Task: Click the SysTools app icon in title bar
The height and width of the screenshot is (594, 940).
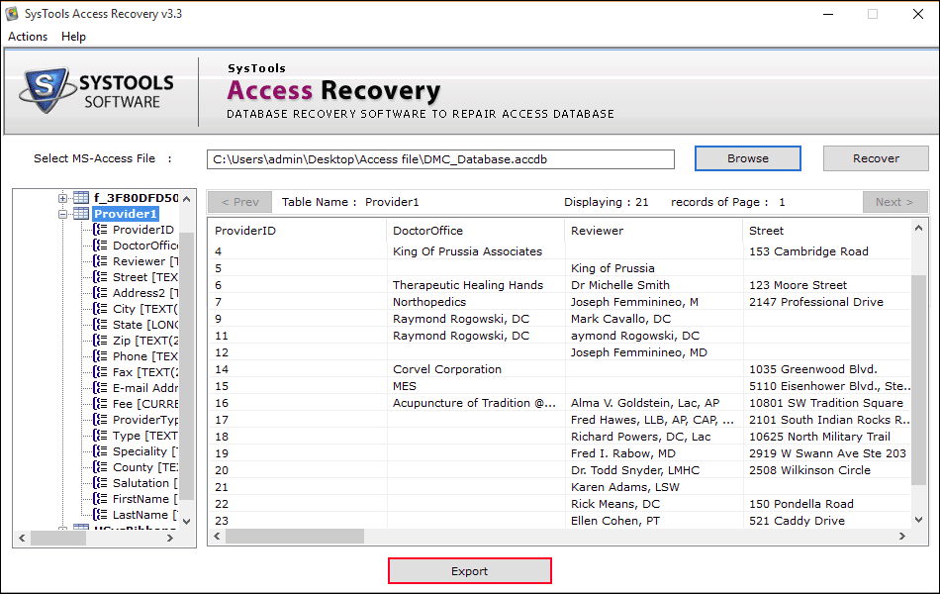Action: [12, 13]
